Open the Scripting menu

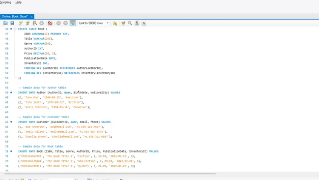(5, 2)
